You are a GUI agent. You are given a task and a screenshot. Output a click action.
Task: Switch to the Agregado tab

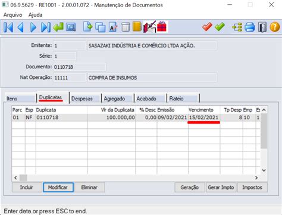point(117,99)
